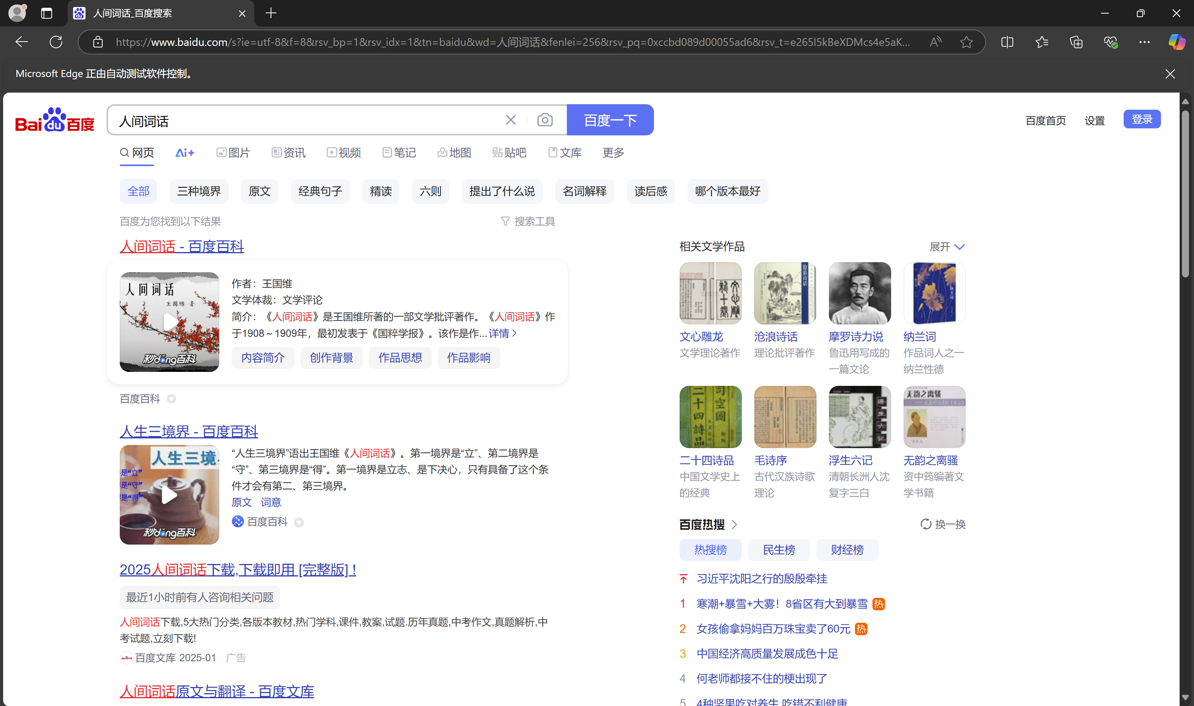Open split screen icon
This screenshot has width=1194, height=706.
pos(1007,42)
